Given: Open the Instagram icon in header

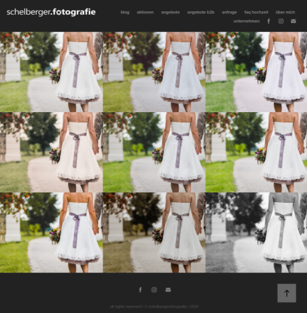Looking at the screenshot, I should tap(281, 21).
